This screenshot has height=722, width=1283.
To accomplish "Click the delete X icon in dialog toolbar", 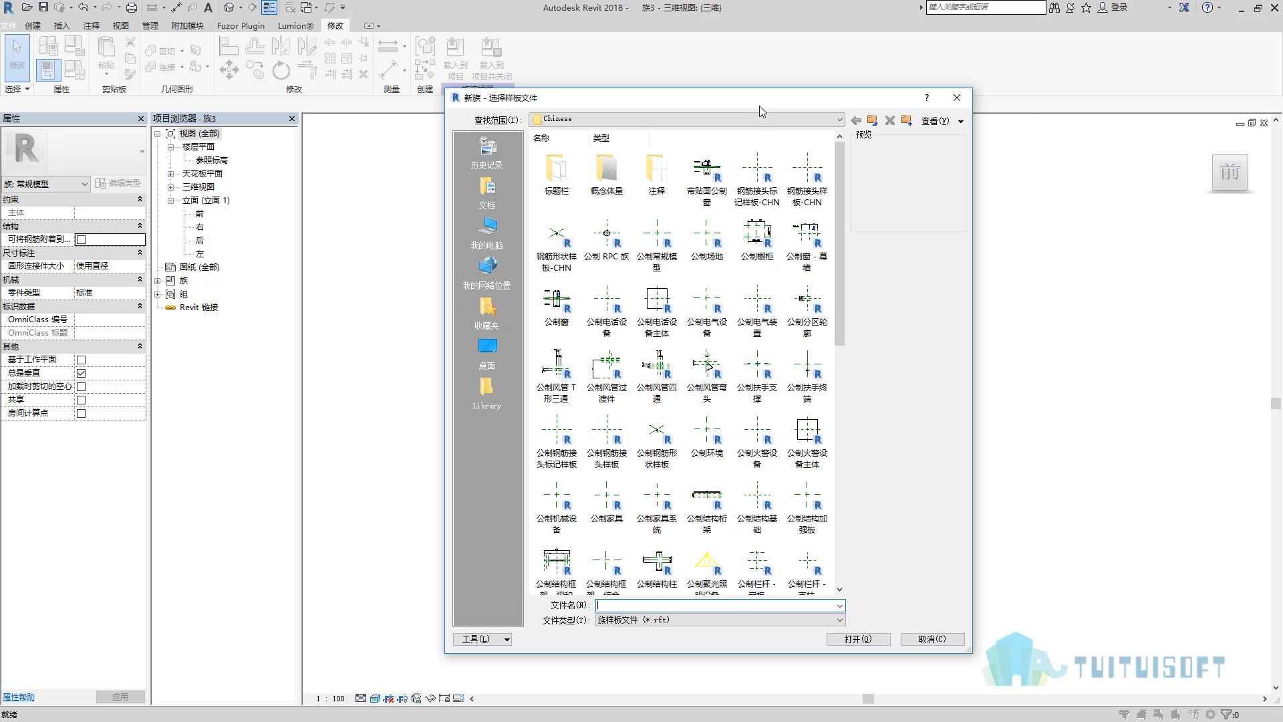I will (890, 120).
